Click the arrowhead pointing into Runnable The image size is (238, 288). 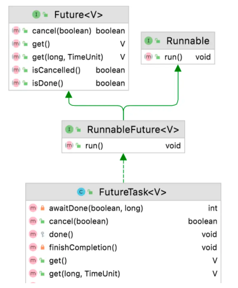point(178,68)
